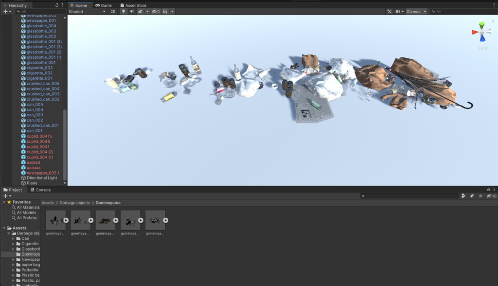The width and height of the screenshot is (498, 286).
Task: Adjust the thumbnail size slider in Project panel
Action: coord(489,283)
